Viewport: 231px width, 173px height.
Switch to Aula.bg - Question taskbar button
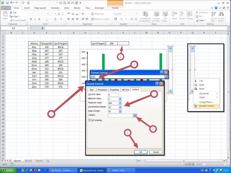click(x=63, y=170)
